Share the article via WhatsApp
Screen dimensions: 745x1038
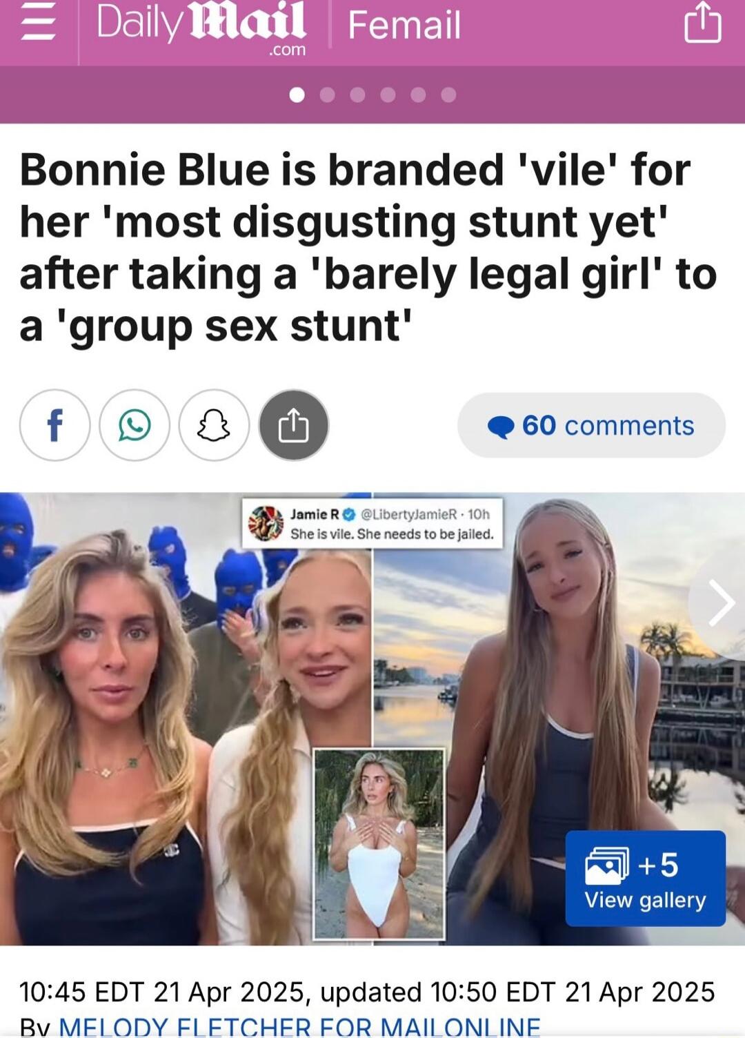tap(135, 425)
